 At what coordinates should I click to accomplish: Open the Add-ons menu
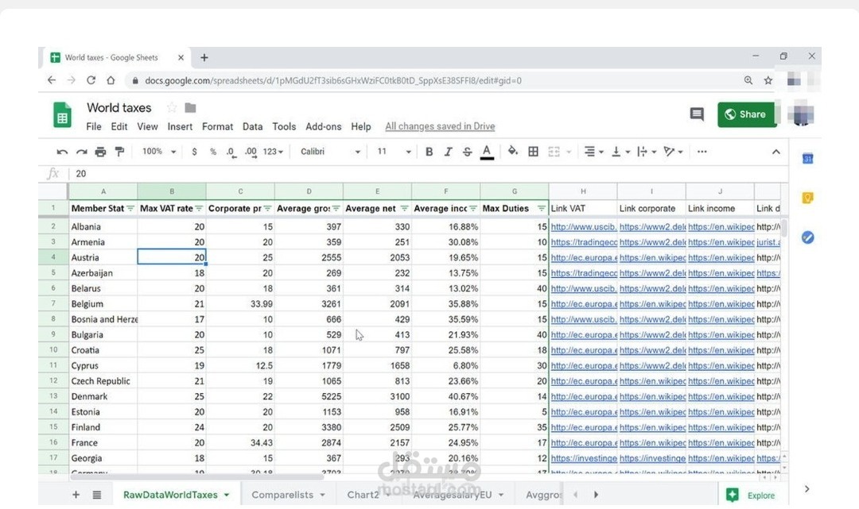pyautogui.click(x=323, y=126)
